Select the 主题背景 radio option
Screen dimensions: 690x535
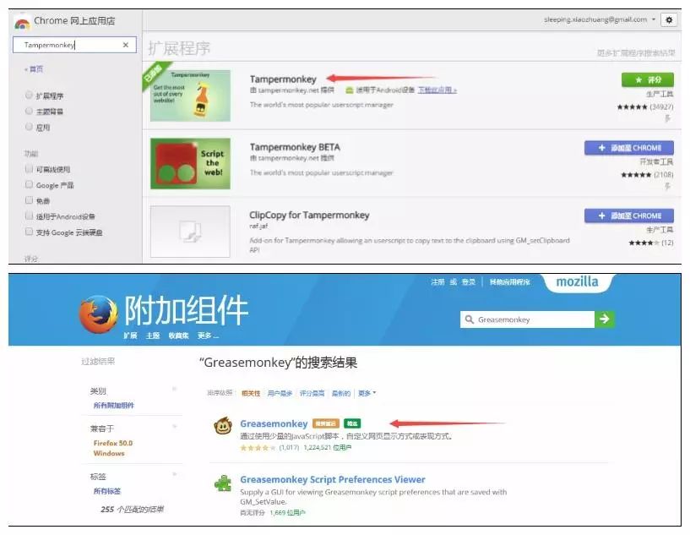pos(29,111)
